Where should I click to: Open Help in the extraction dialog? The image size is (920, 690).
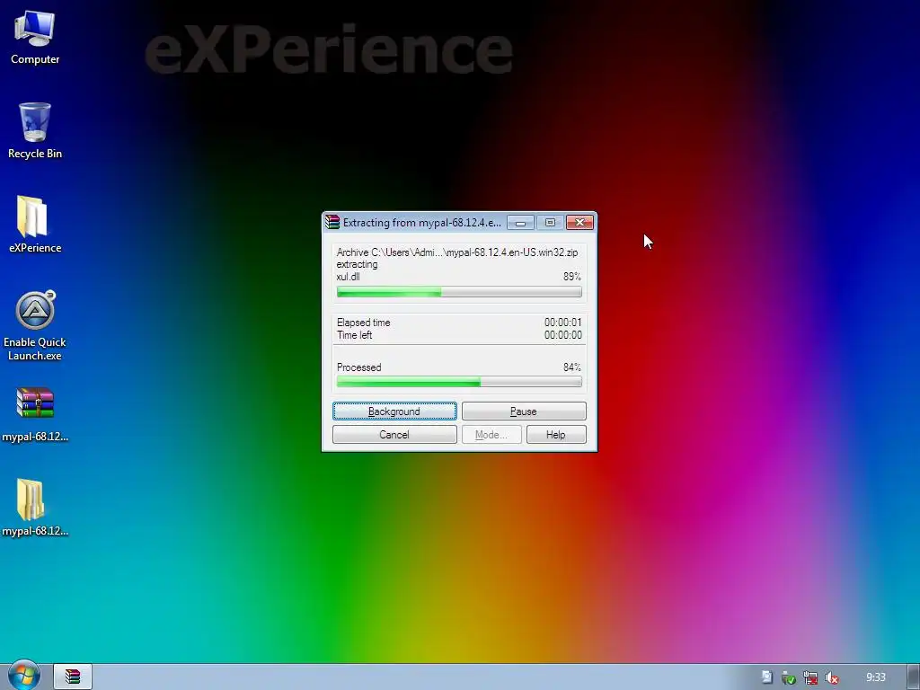pos(555,435)
